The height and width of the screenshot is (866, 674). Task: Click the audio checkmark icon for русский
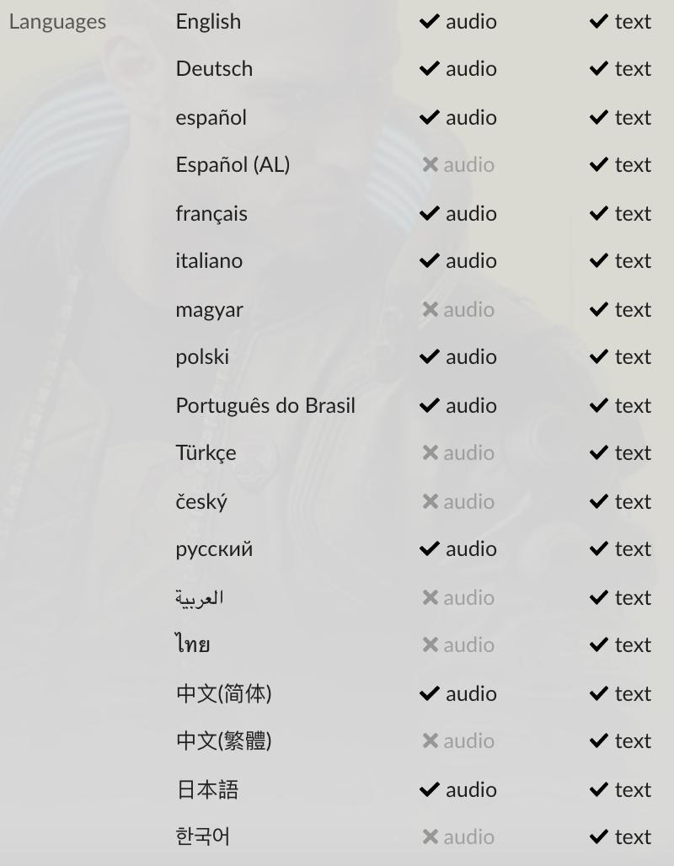[x=430, y=549]
